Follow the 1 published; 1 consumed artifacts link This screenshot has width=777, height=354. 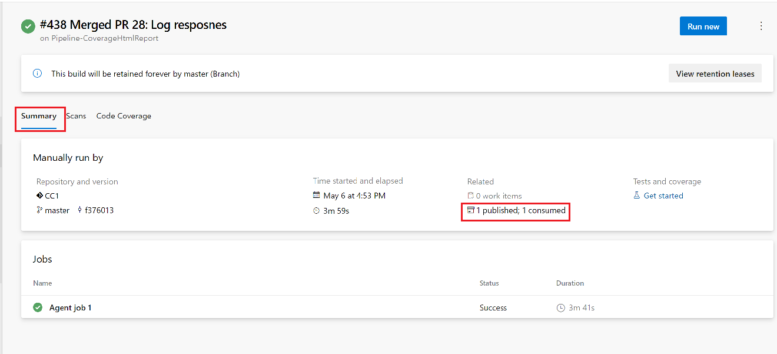518,210
